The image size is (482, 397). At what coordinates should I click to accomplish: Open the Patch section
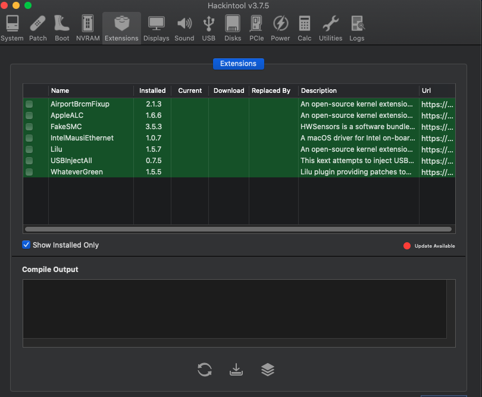[x=38, y=29]
